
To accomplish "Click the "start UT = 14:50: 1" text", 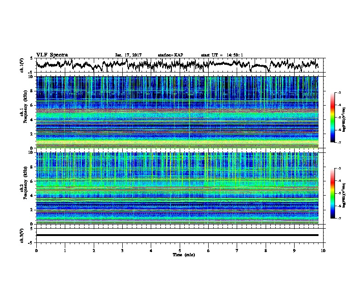I will click(222, 55).
